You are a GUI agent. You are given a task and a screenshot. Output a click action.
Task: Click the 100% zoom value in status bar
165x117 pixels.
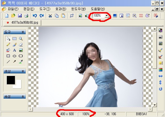[86, 114]
